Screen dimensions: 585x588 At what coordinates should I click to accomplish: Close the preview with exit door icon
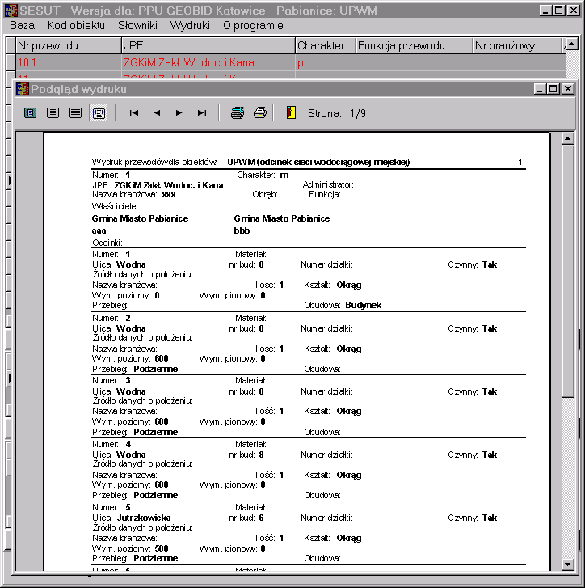click(x=291, y=113)
